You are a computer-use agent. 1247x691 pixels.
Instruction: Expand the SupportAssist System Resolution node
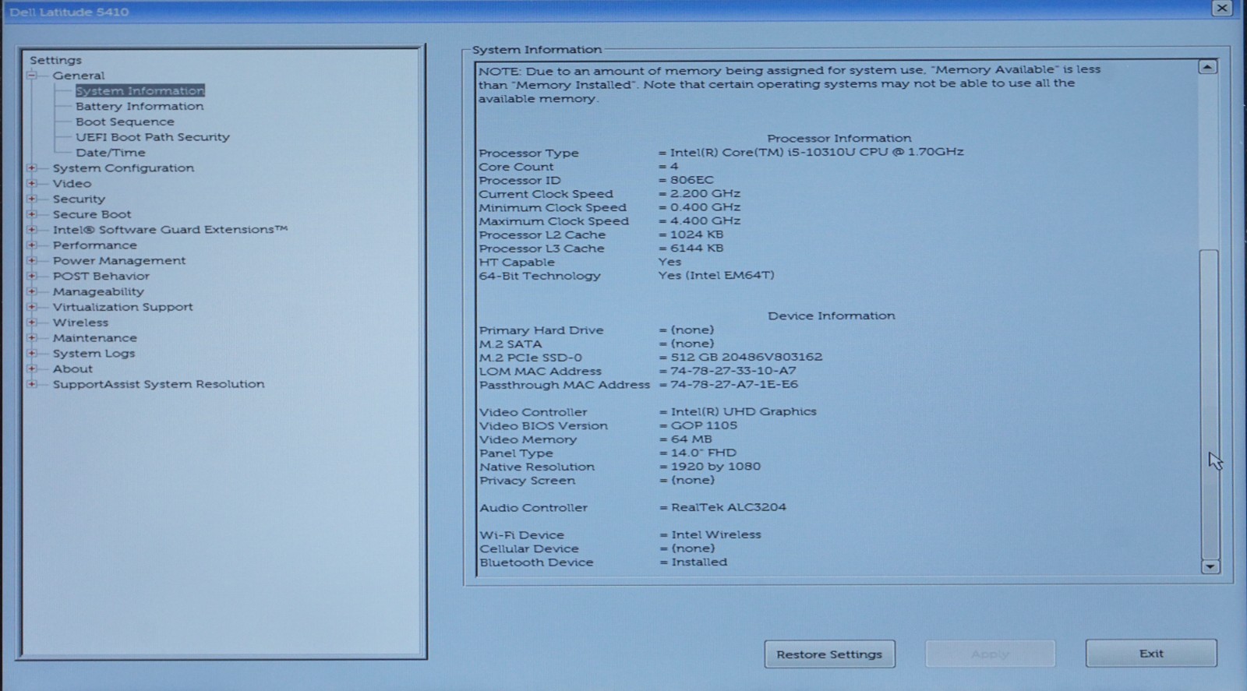pyautogui.click(x=32, y=384)
